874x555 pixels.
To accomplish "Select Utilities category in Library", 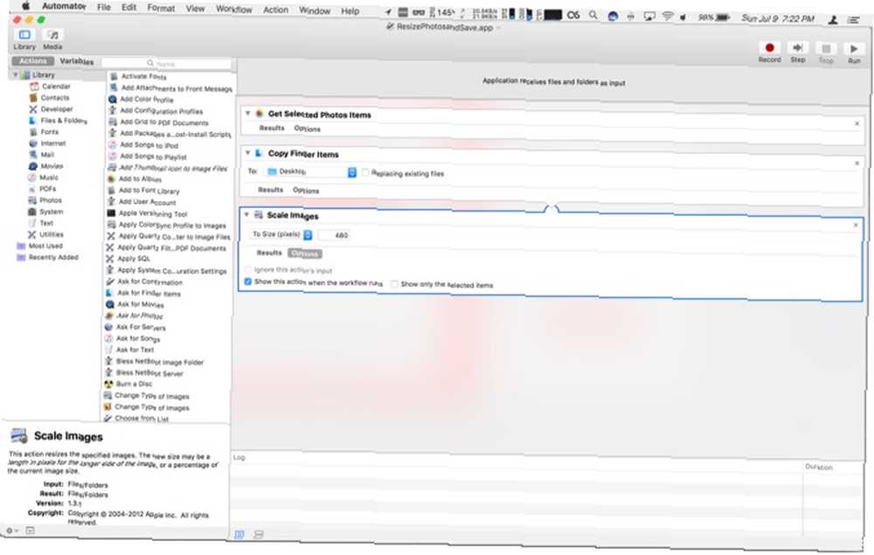I will (x=52, y=234).
